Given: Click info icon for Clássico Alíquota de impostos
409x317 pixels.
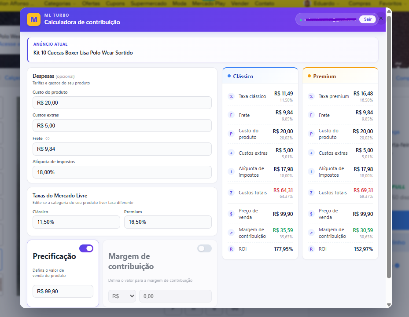Looking at the screenshot, I should (231, 171).
